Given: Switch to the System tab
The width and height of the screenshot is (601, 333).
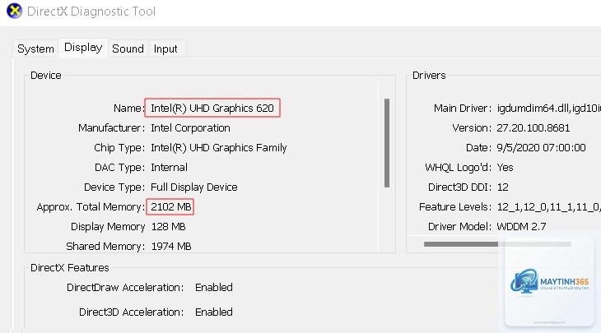Looking at the screenshot, I should (35, 49).
